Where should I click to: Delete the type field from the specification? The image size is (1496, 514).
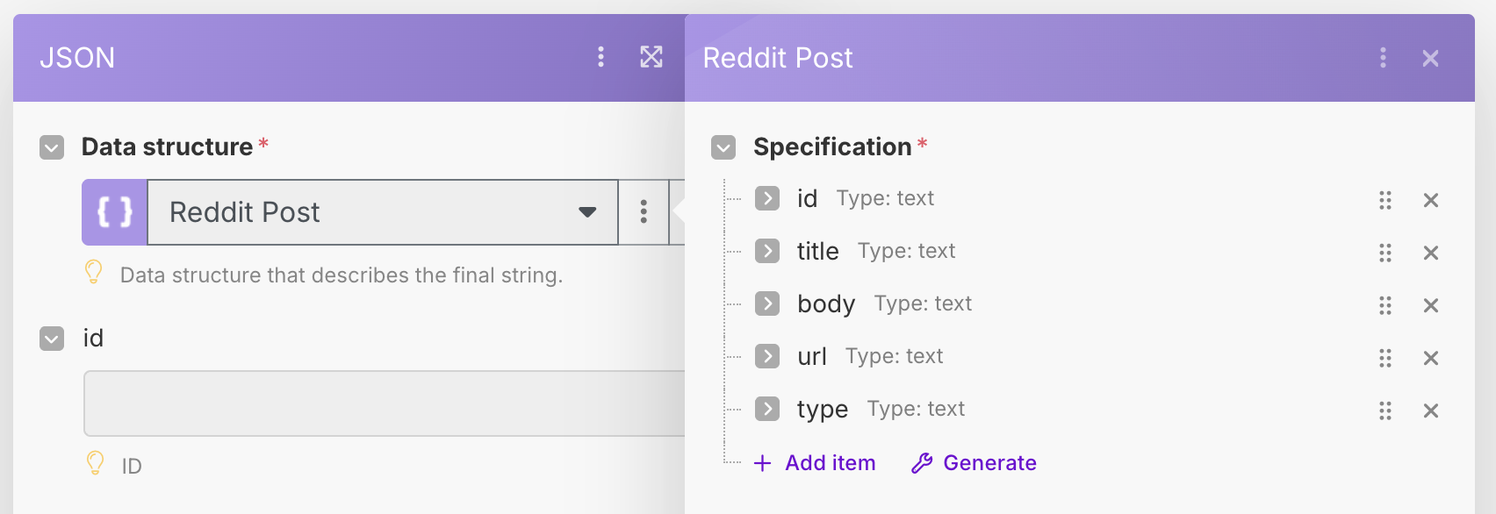pos(1430,410)
